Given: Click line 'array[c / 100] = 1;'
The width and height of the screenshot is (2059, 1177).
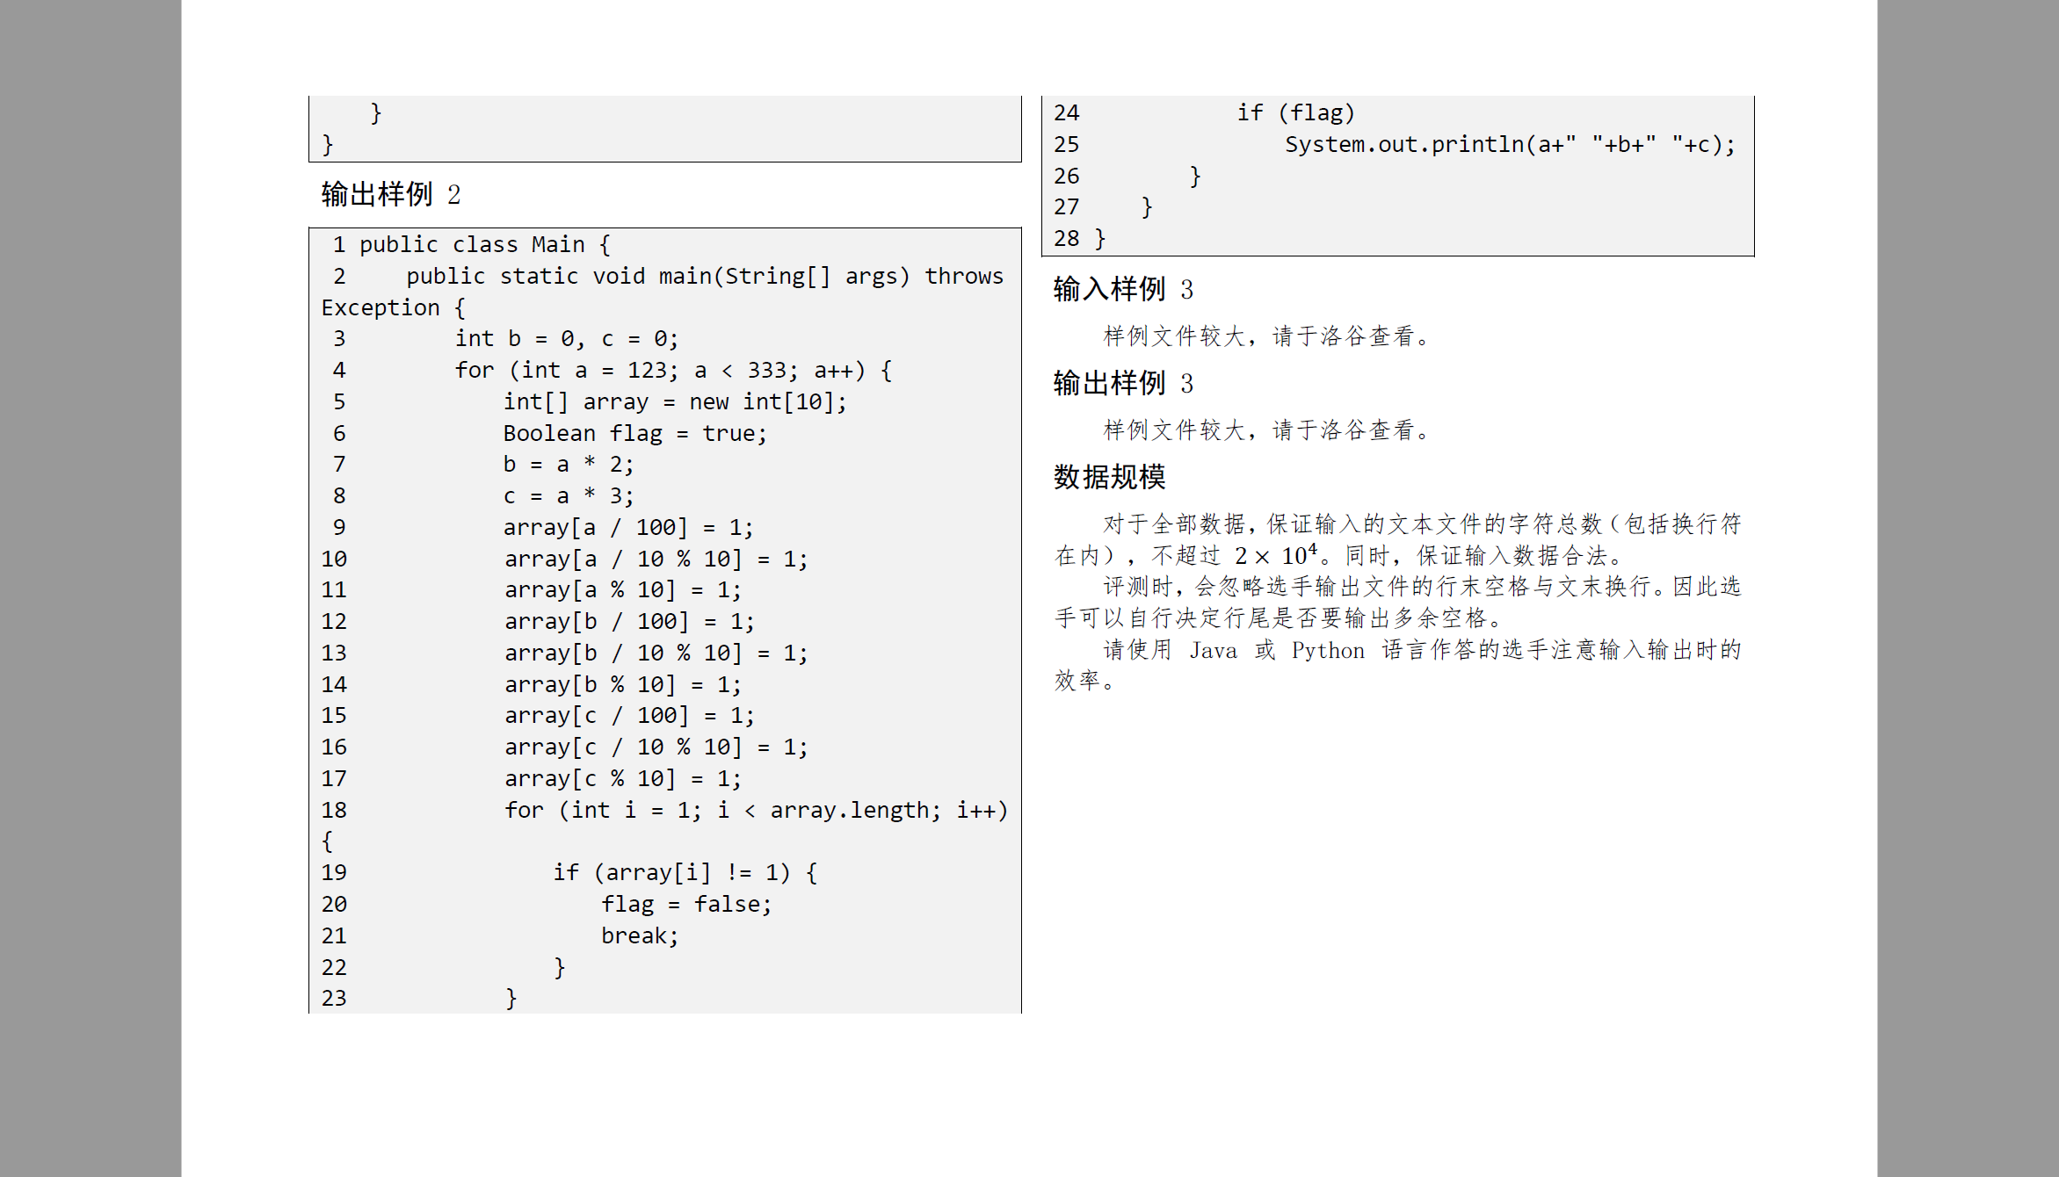Looking at the screenshot, I should (x=628, y=716).
